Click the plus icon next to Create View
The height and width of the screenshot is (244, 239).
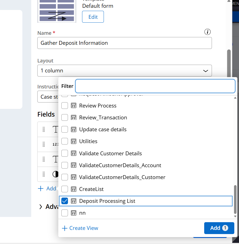point(64,228)
